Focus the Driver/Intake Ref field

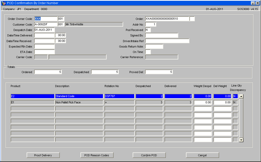[x=167, y=41]
